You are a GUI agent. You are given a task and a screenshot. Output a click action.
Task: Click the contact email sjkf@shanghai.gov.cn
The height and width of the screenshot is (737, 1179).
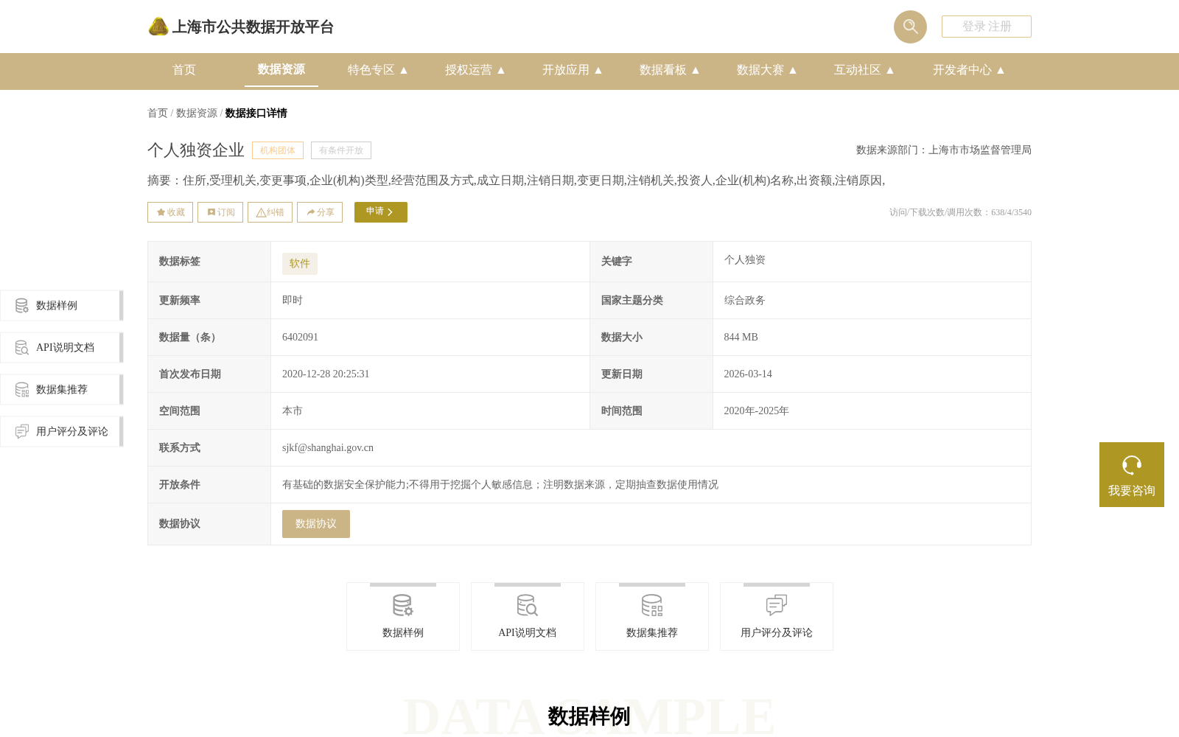[328, 447]
